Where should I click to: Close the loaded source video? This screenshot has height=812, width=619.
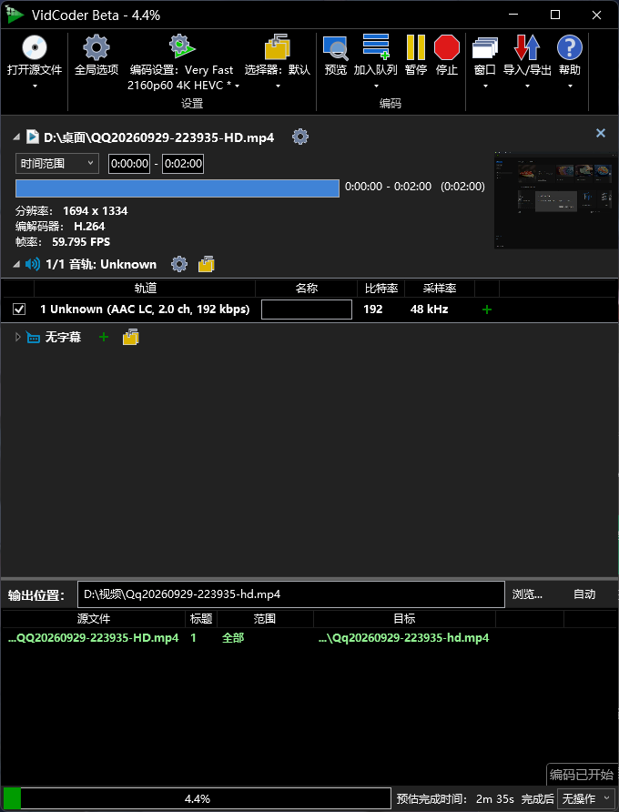[x=601, y=133]
